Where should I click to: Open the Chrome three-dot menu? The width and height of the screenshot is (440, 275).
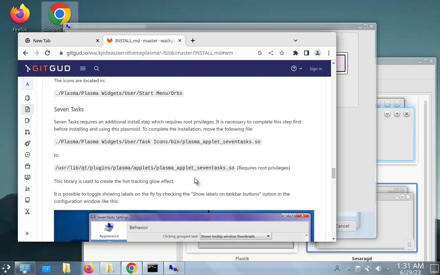tap(329, 53)
